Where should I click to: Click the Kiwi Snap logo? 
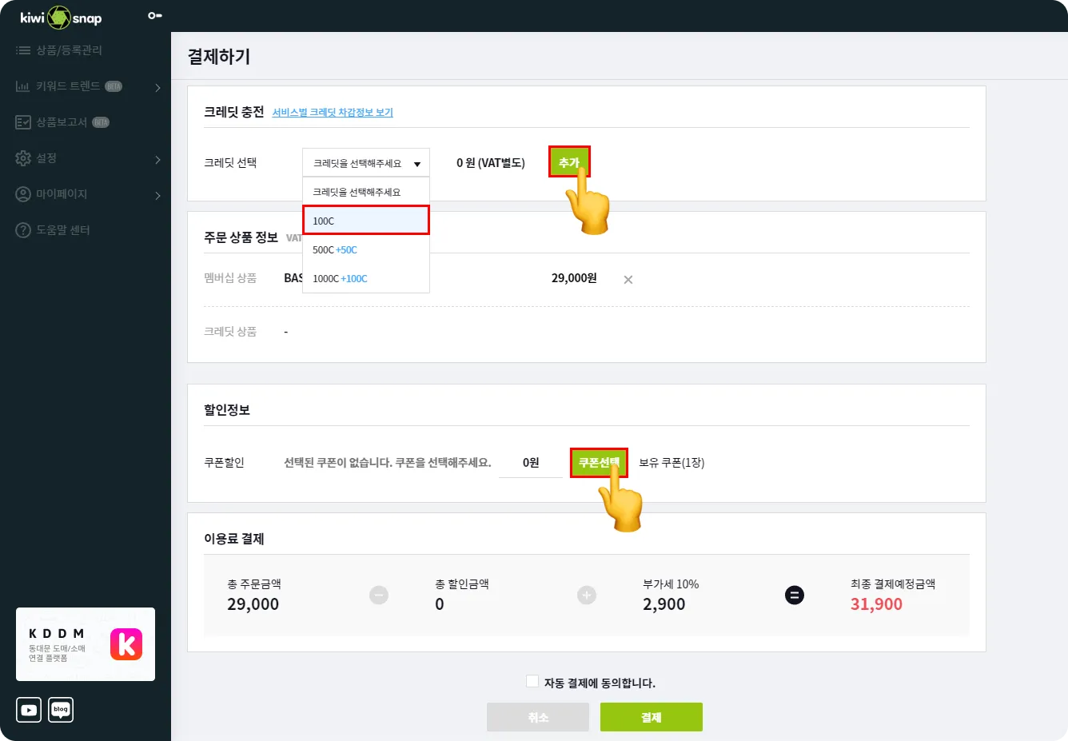pos(61,17)
